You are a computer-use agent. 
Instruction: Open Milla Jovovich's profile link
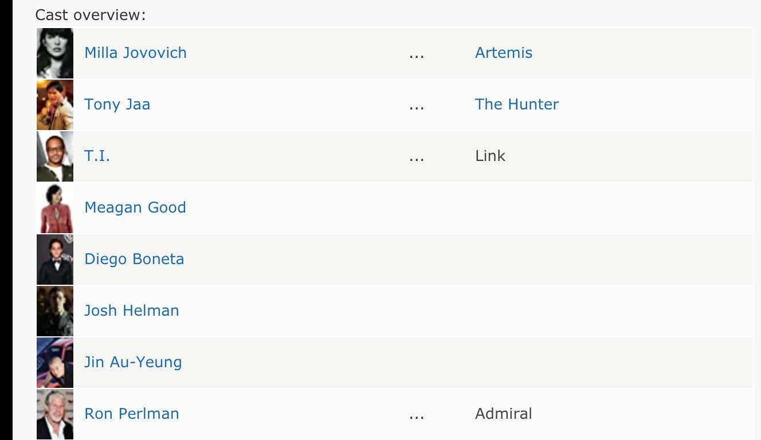point(135,53)
